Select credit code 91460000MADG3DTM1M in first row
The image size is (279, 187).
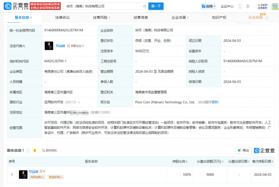[x=64, y=30]
